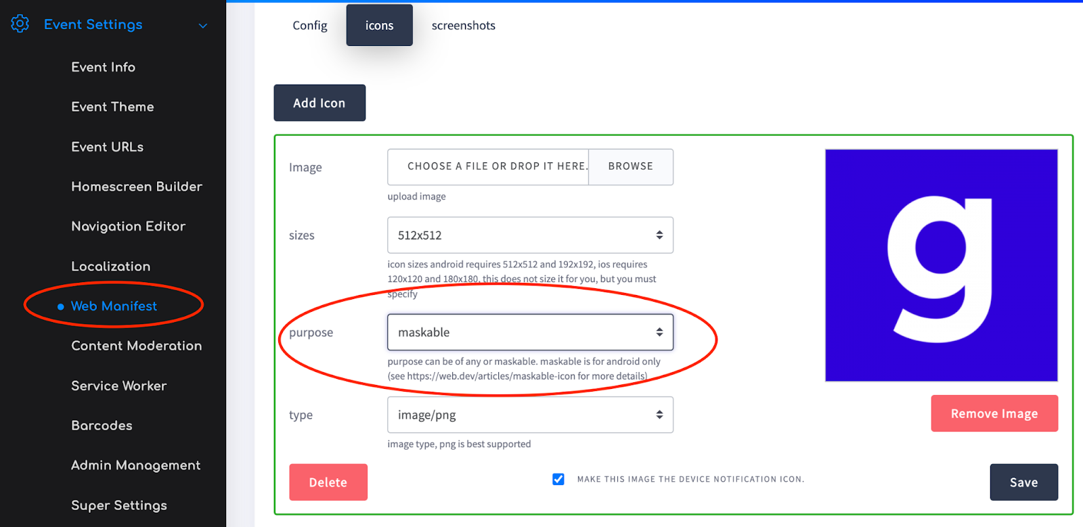Screen dimensions: 1083x527
Task: Open Event Theme in sidebar
Action: pyautogui.click(x=112, y=107)
